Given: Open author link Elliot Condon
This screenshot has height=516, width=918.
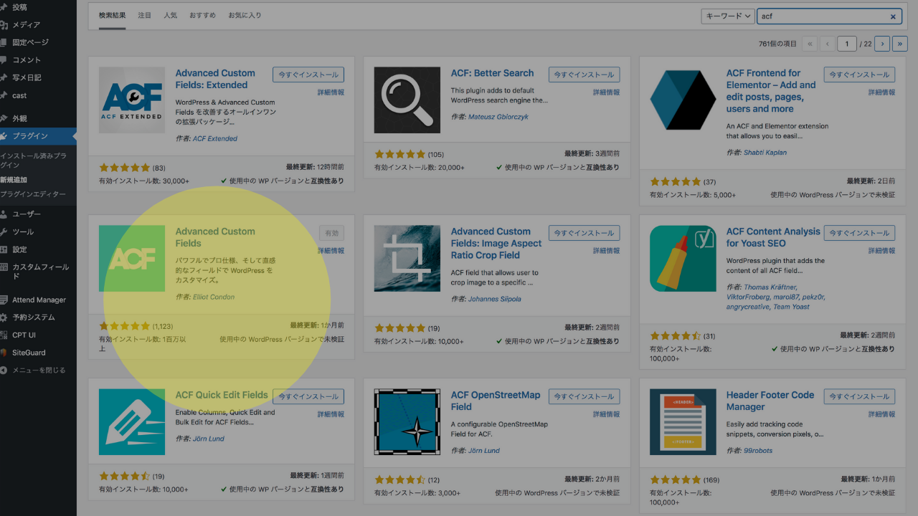Looking at the screenshot, I should pyautogui.click(x=214, y=297).
